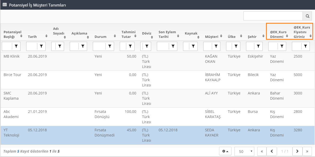Viewport: 315px width, 157px height.
Task: Open the gear settings dropdown
Action: pyautogui.click(x=225, y=151)
